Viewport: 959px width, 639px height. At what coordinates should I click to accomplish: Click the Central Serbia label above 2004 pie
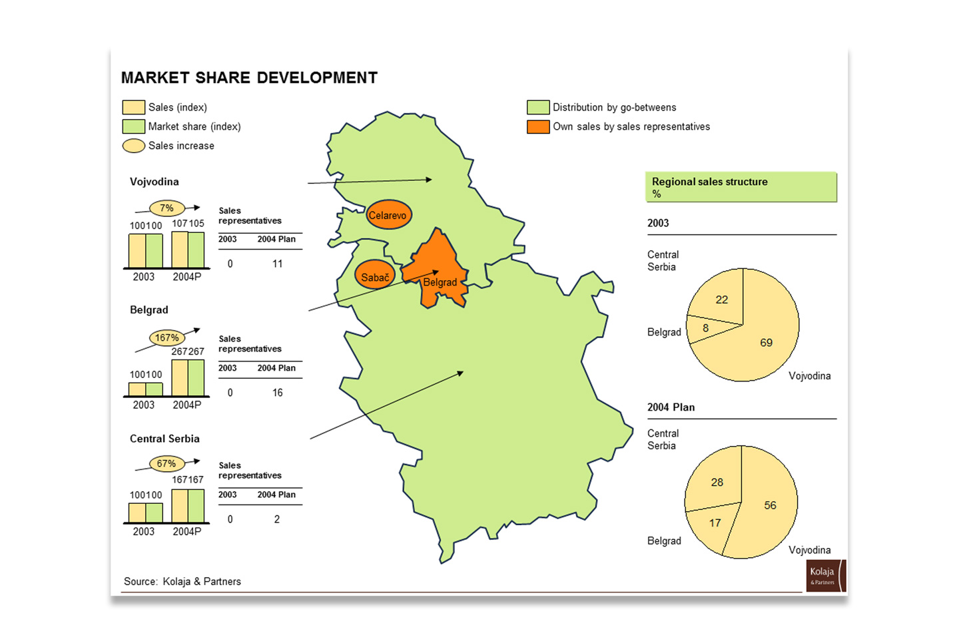(x=663, y=440)
